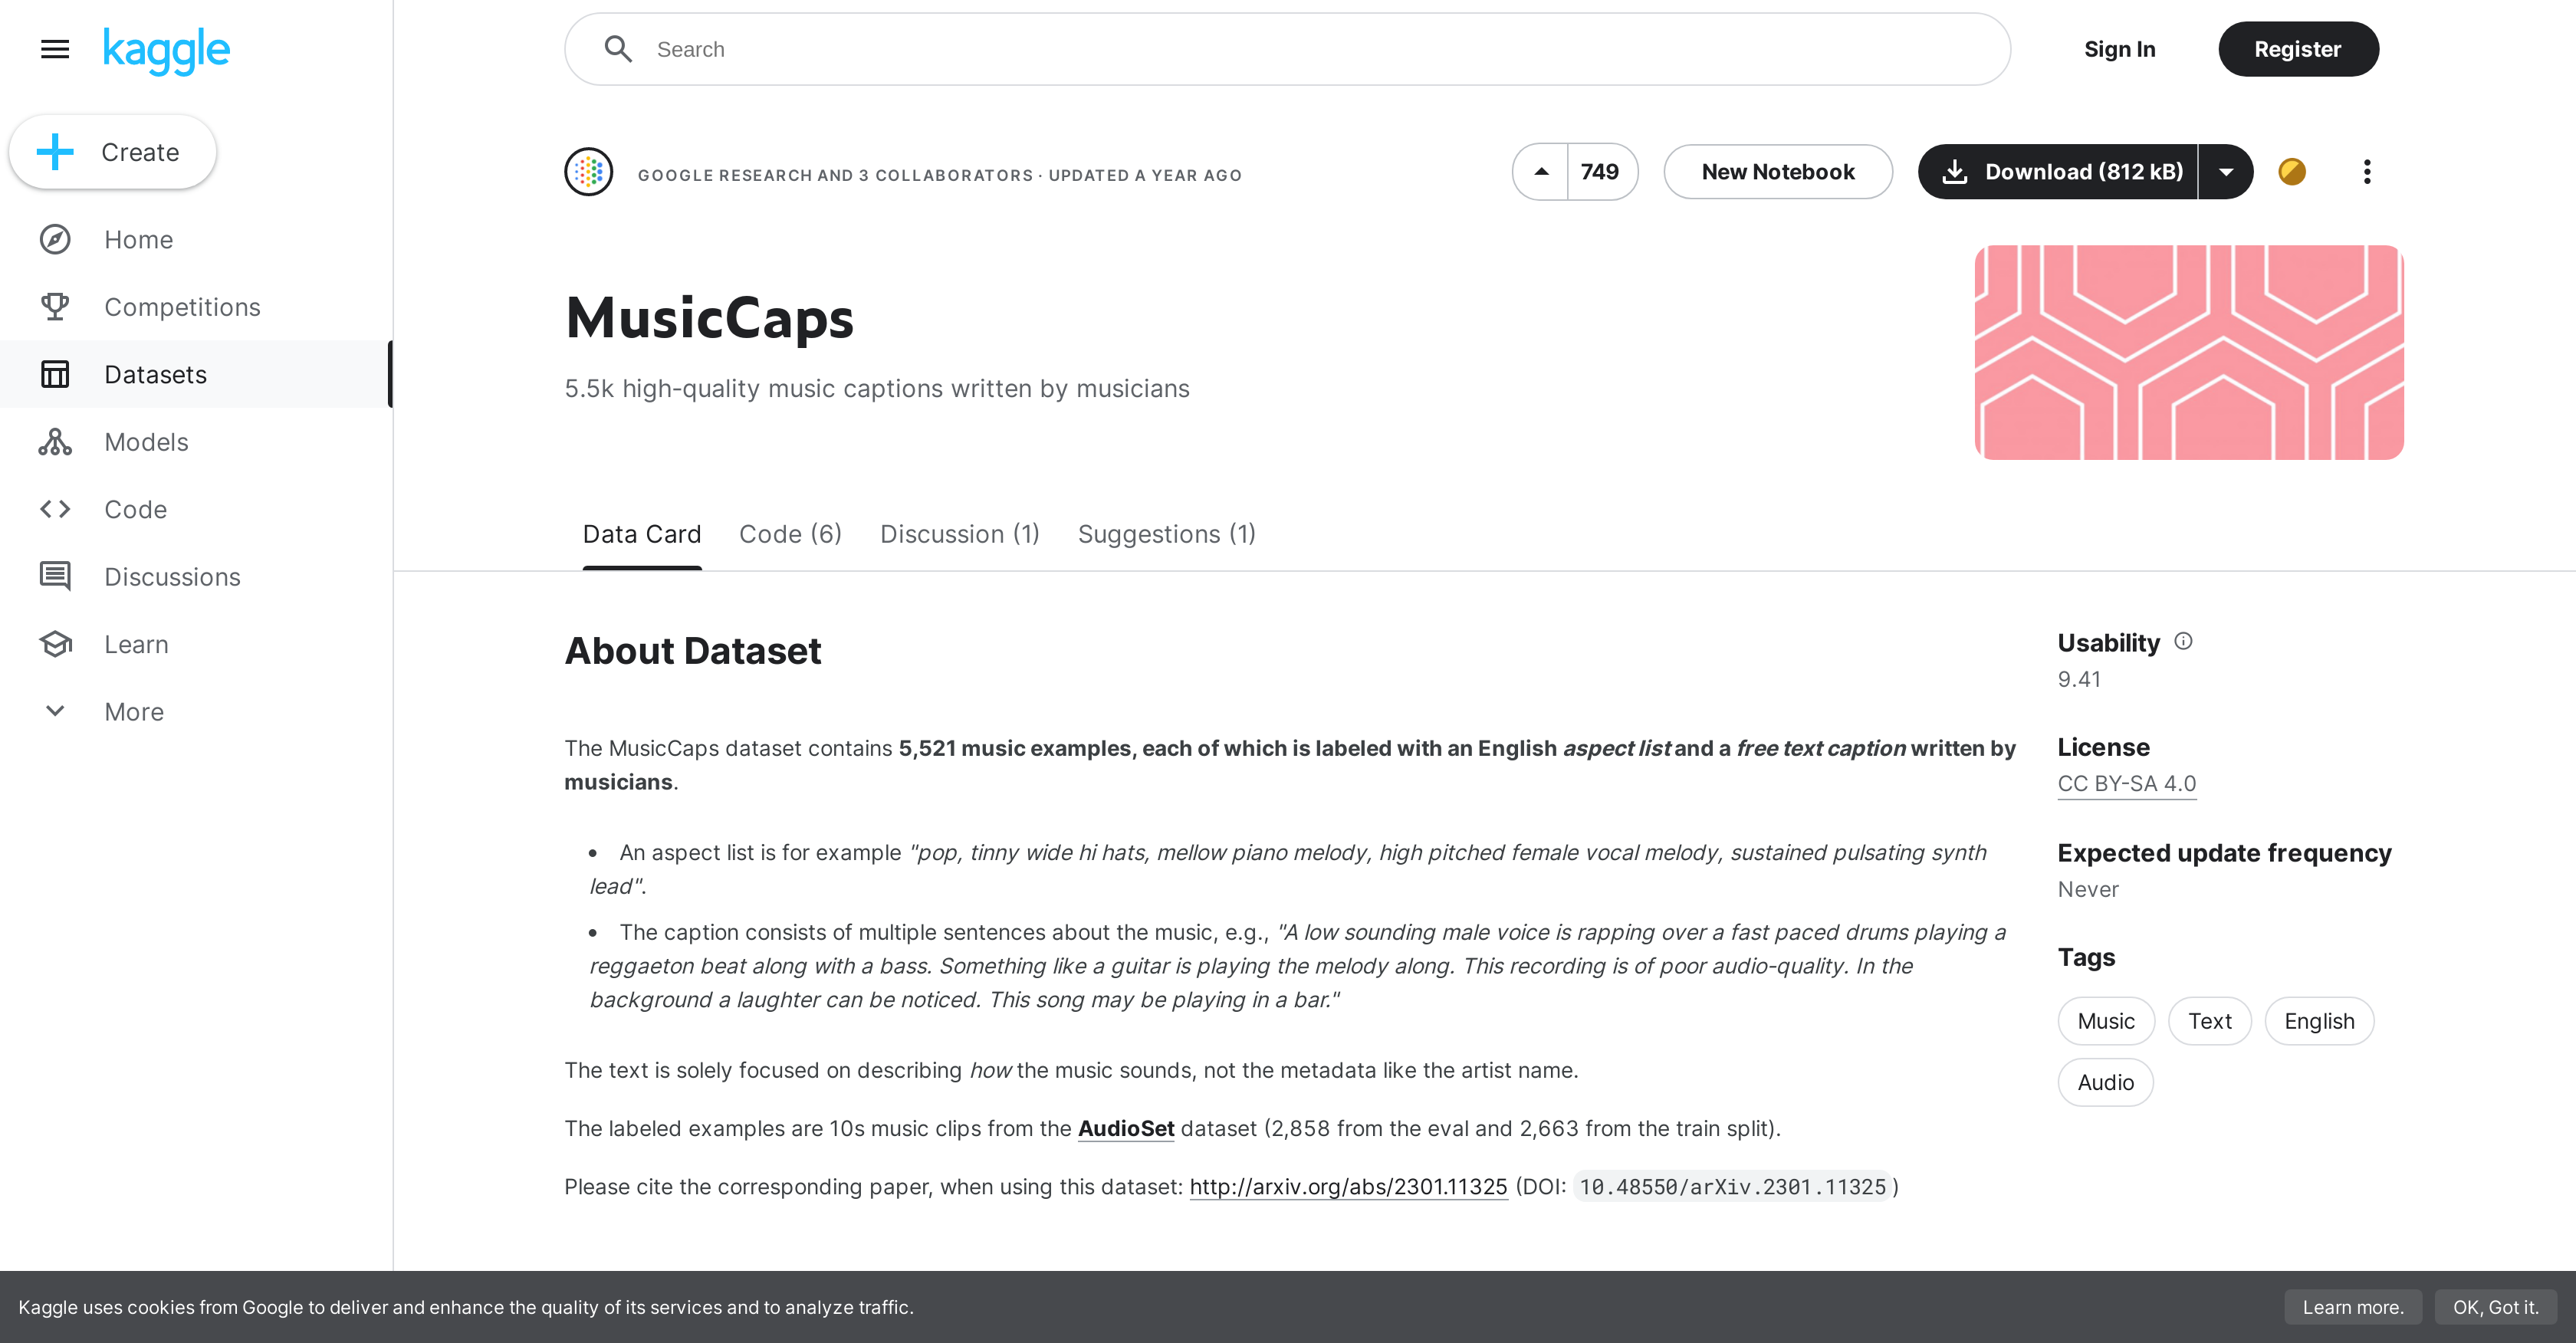Switch to the Discussion tab
Image resolution: width=2576 pixels, height=1343 pixels.
(959, 534)
